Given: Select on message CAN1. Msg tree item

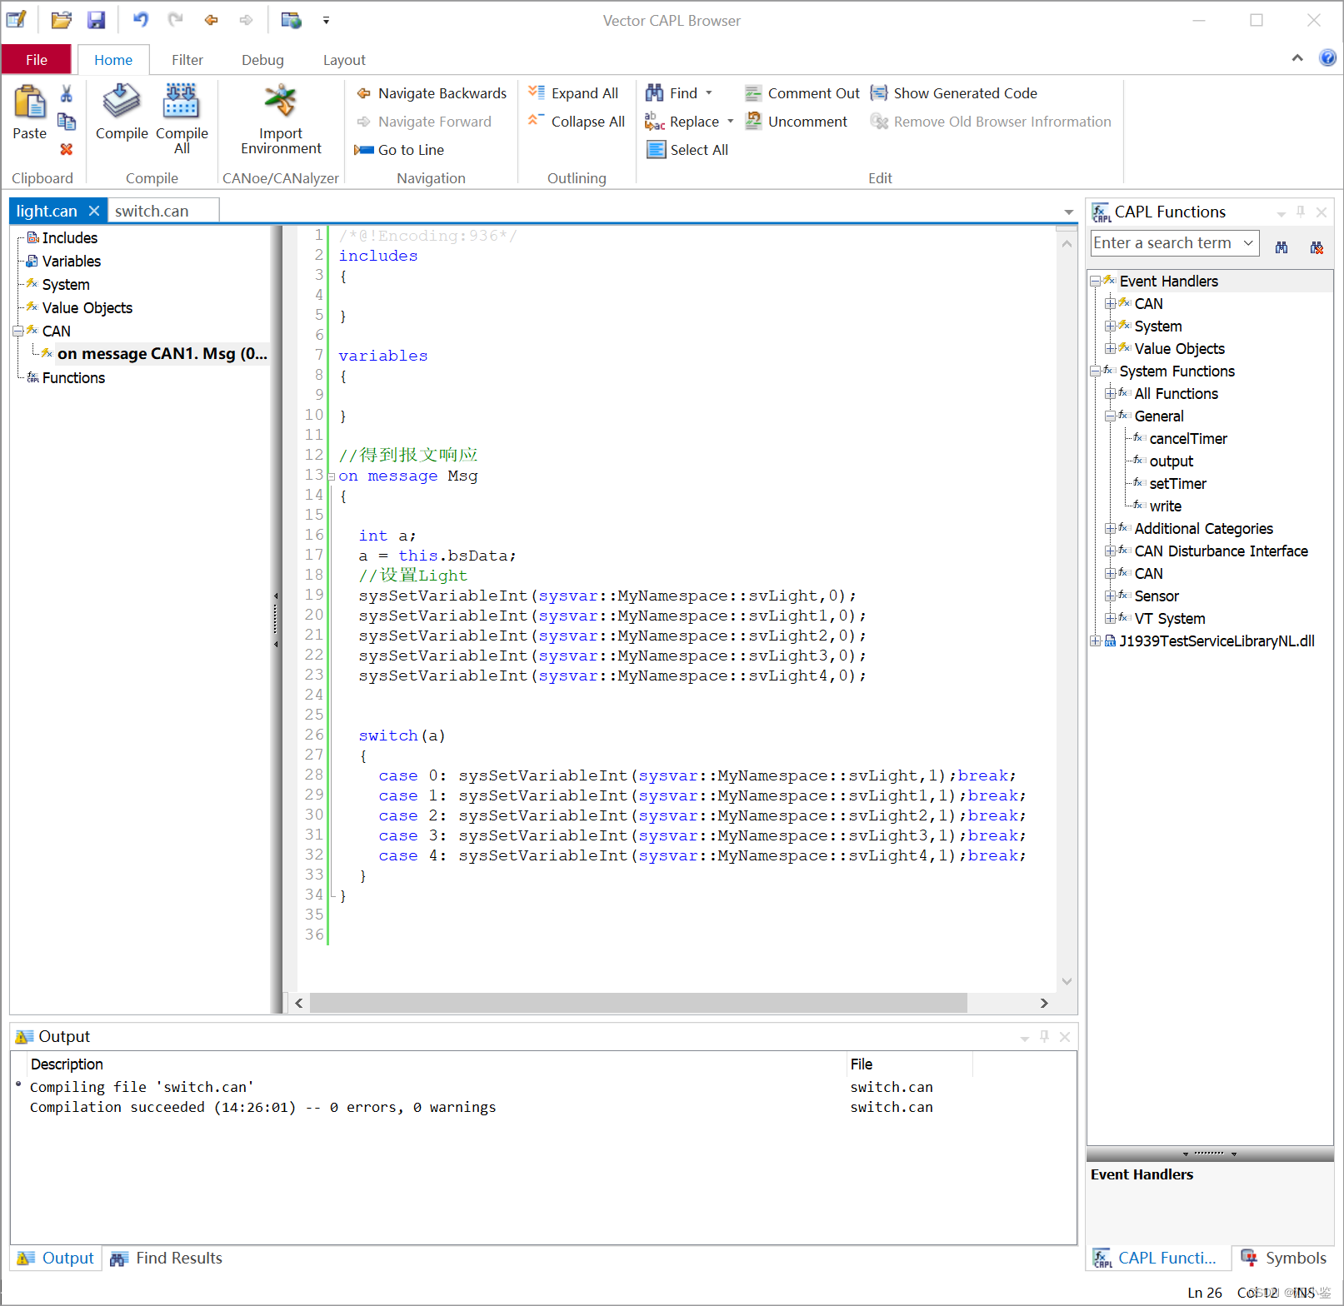Looking at the screenshot, I should (x=162, y=354).
